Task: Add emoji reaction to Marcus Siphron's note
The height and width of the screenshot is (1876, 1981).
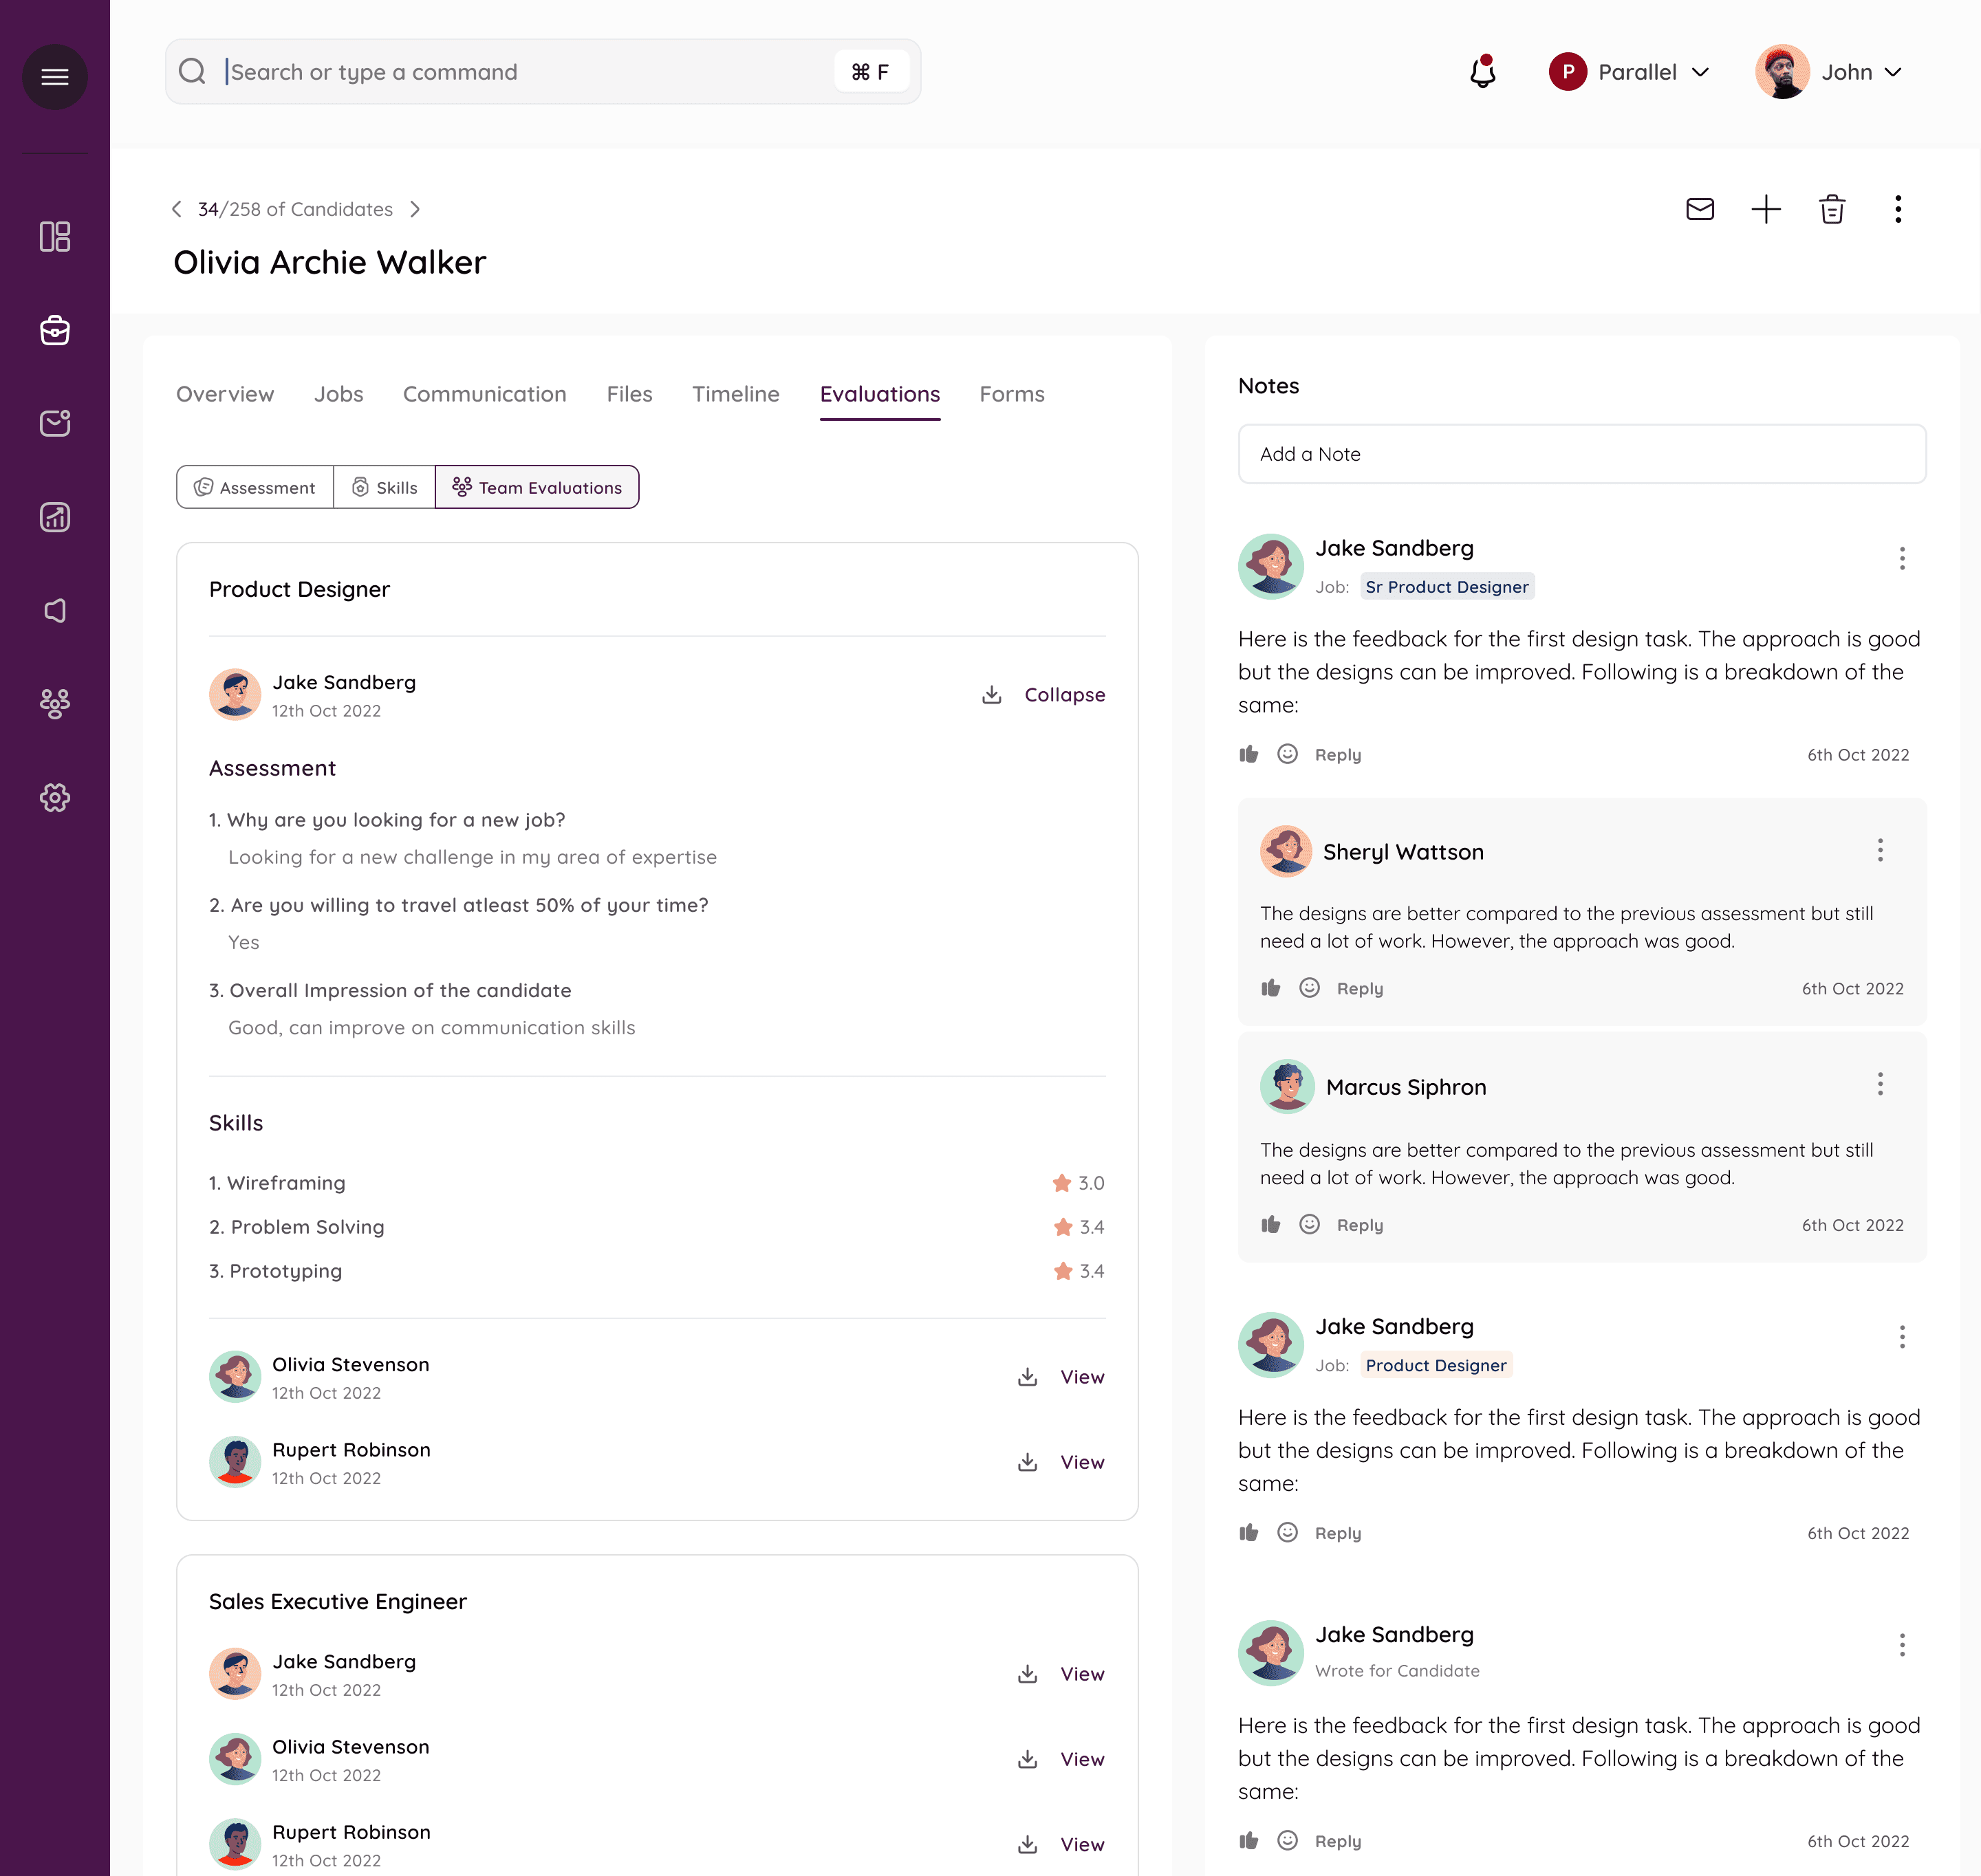Action: coord(1309,1224)
